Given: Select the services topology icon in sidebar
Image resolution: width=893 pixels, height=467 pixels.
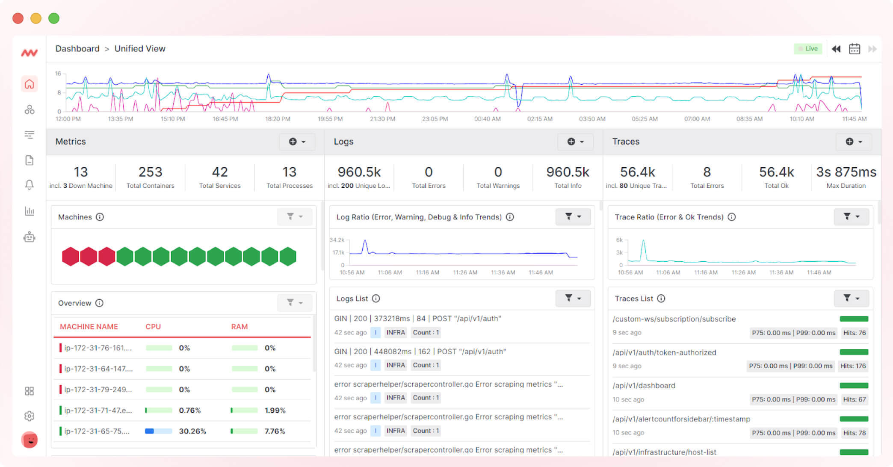Looking at the screenshot, I should 29,109.
